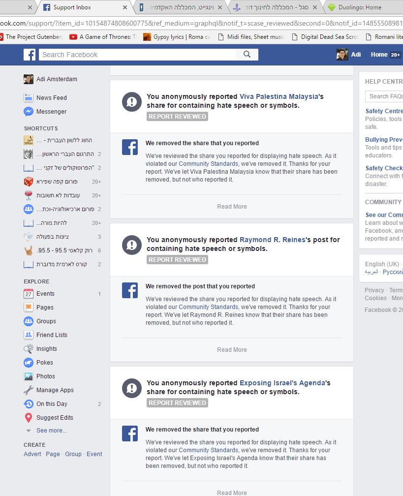Open Photos icon in sidebar

click(29, 376)
